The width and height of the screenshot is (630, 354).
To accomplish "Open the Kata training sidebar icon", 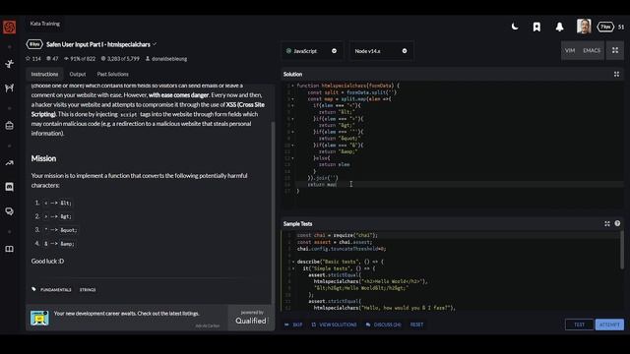I will 9,64.
